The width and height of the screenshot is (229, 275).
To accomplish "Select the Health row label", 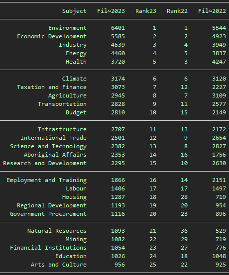I will (76, 62).
